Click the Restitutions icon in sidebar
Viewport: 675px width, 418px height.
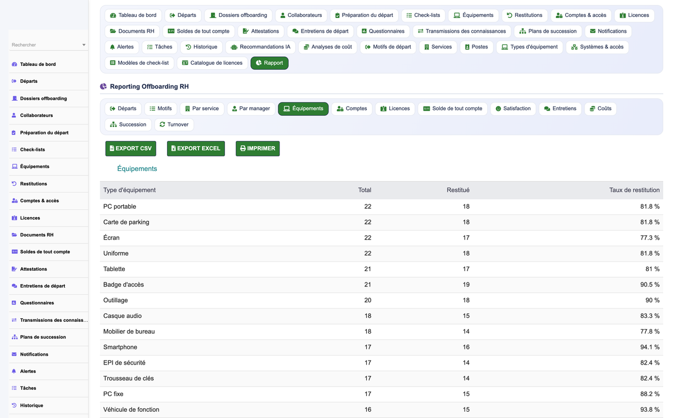[x=14, y=184]
